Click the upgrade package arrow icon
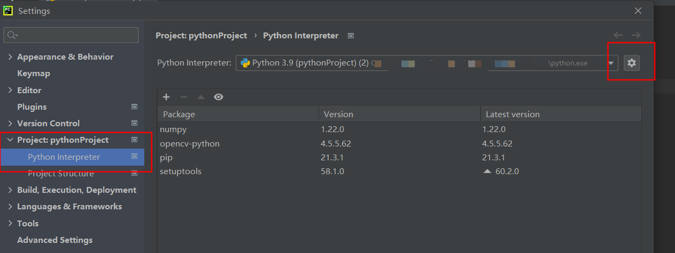This screenshot has width=675, height=253. (201, 97)
